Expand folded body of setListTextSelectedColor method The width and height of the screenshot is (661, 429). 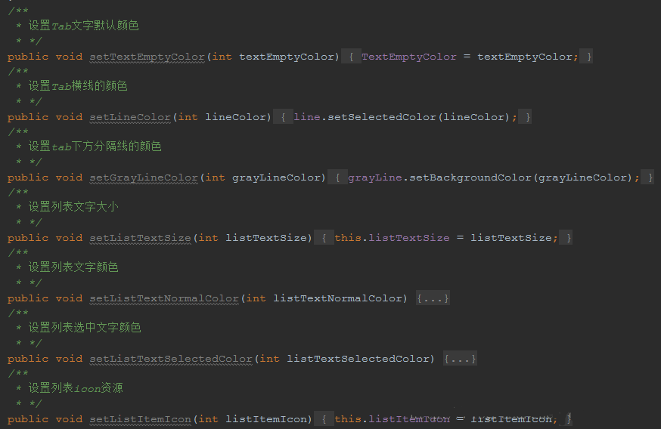point(460,359)
